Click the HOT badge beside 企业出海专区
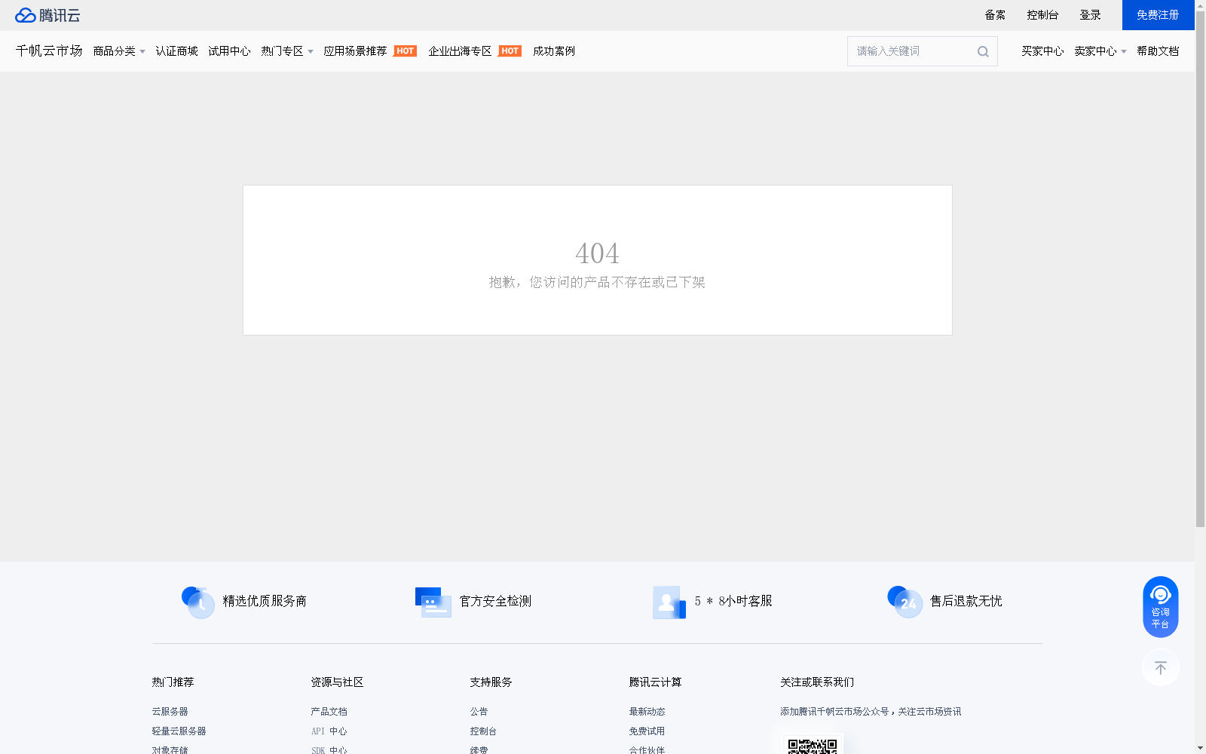The height and width of the screenshot is (754, 1206). point(510,51)
